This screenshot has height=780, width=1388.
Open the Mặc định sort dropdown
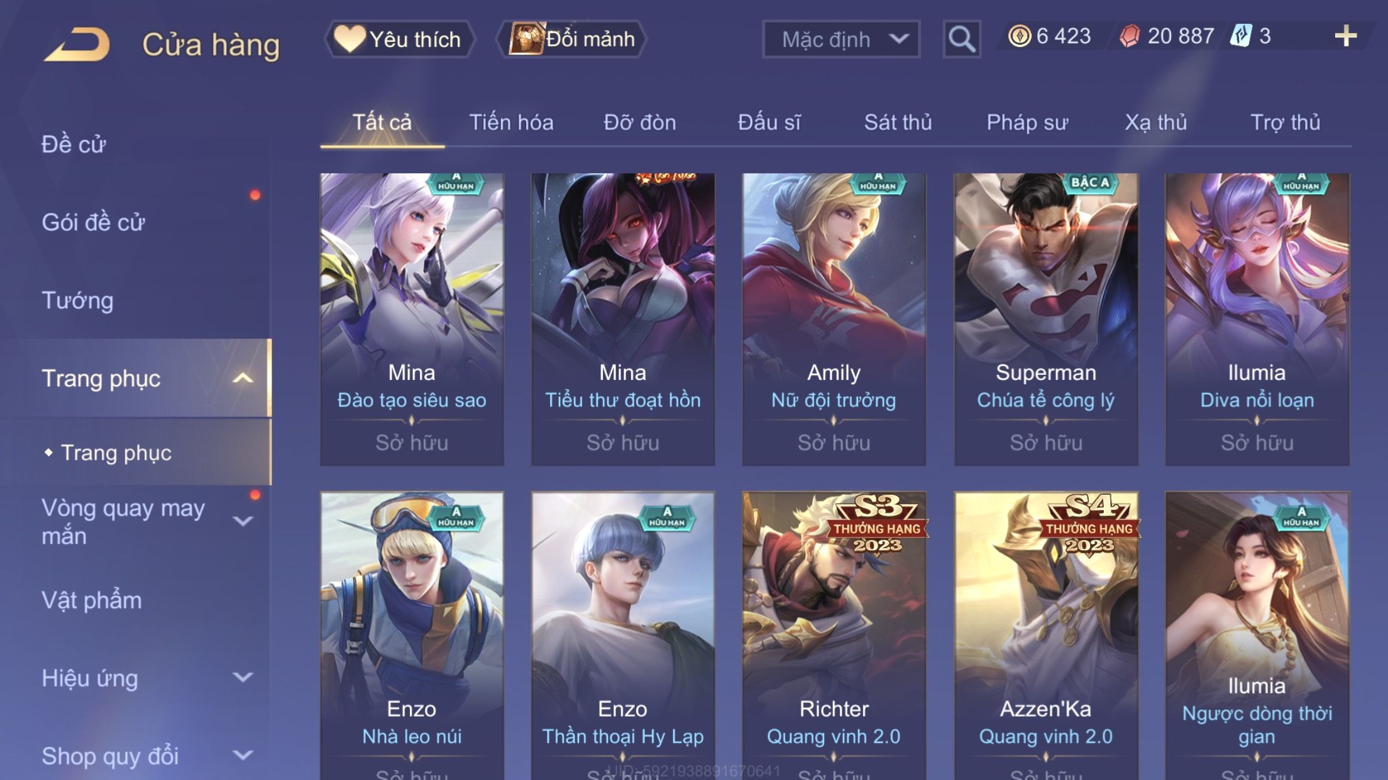pos(841,39)
